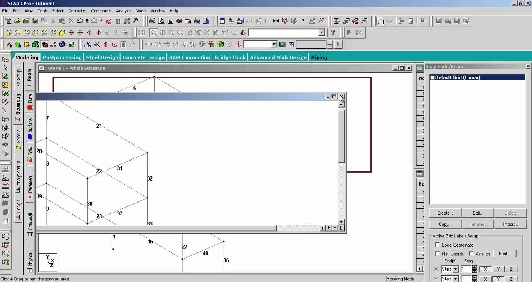Click the hammer tool icon in top toolbar
The height and width of the screenshot is (282, 532).
(135, 21)
